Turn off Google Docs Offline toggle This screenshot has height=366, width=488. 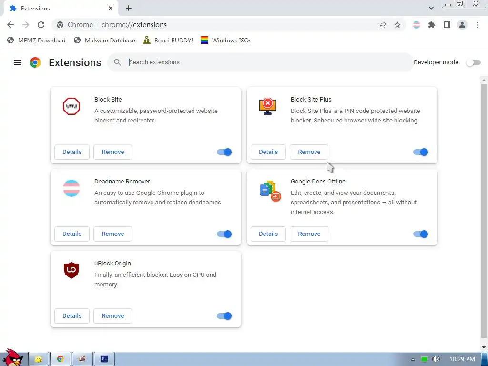point(420,234)
